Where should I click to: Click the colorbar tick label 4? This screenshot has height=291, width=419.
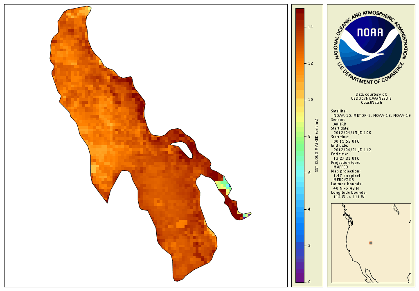tap(309, 209)
